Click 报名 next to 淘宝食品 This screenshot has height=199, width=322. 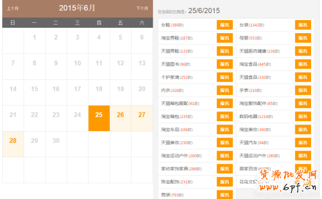[303, 64]
